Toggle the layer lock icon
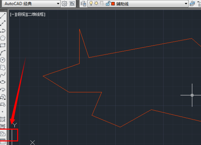This screenshot has height=145, width=201. pos(108,3)
